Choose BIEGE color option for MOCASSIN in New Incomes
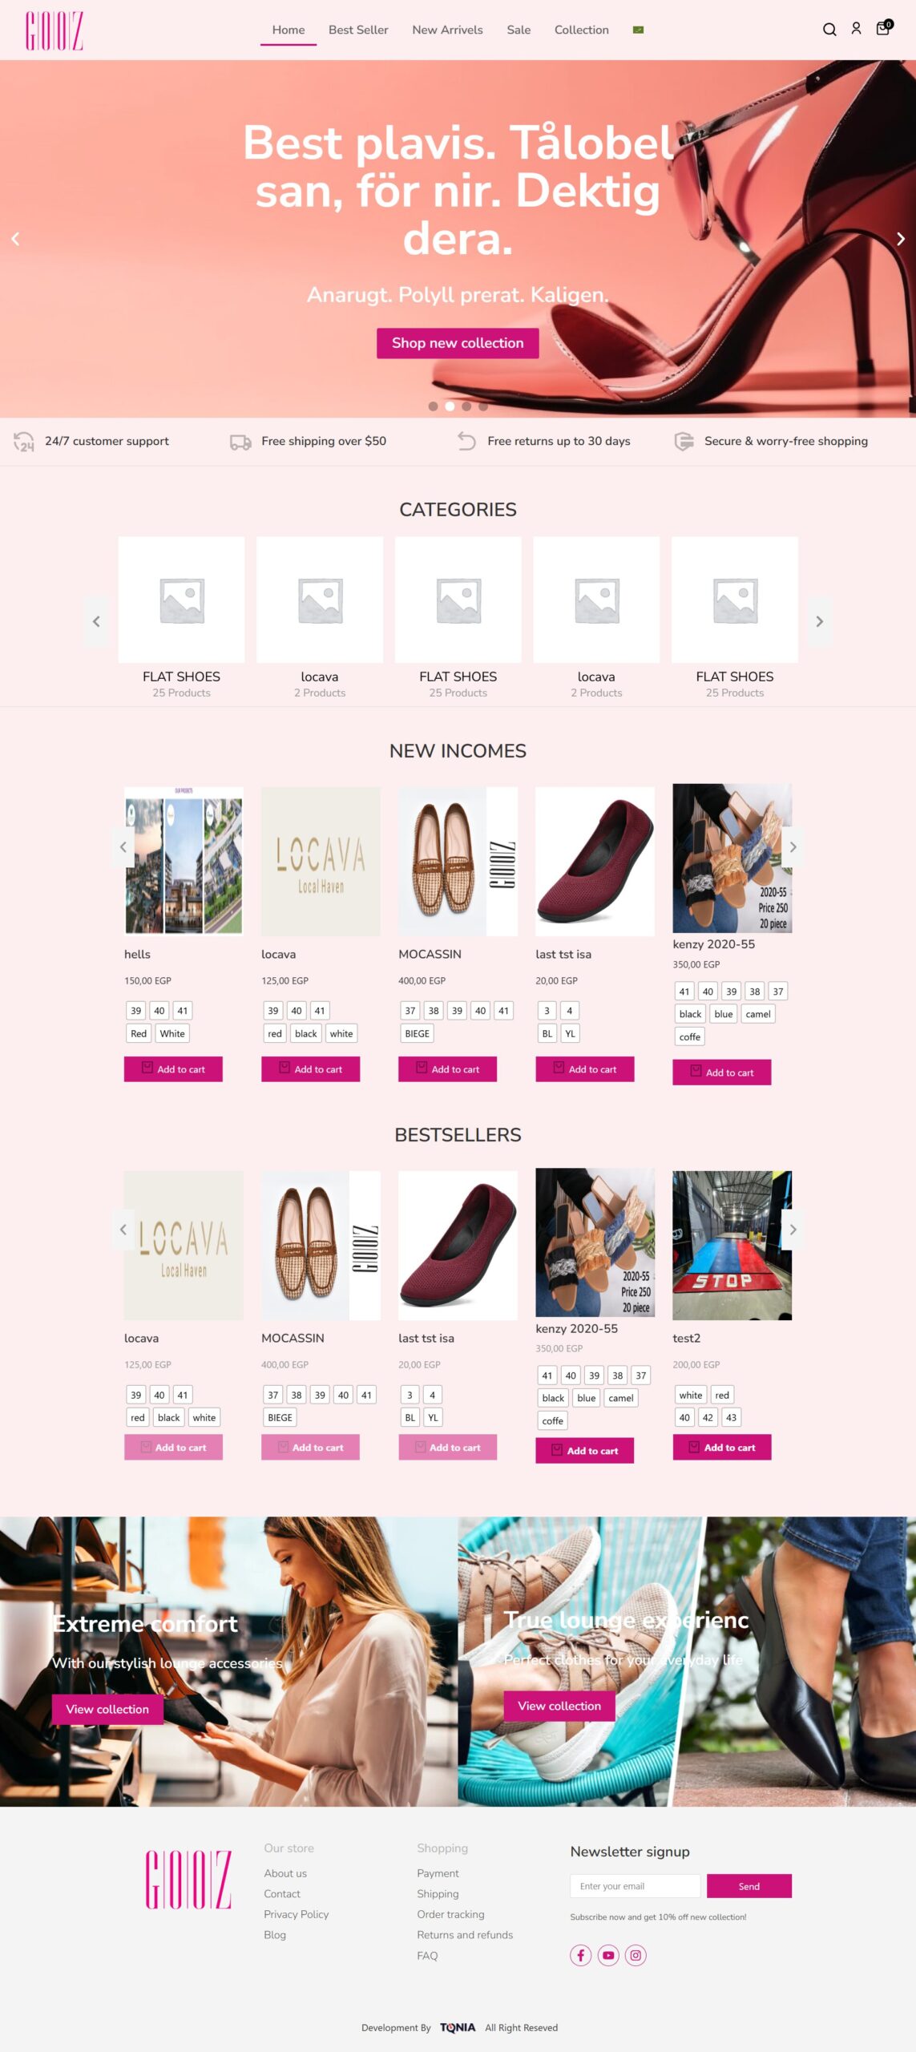 [x=417, y=1033]
